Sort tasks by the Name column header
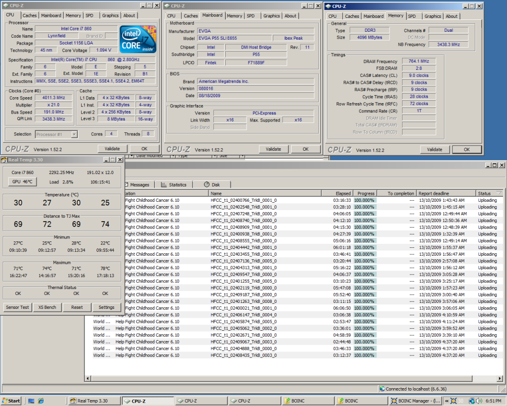Viewport: 507px width, 406px height. [x=265, y=193]
